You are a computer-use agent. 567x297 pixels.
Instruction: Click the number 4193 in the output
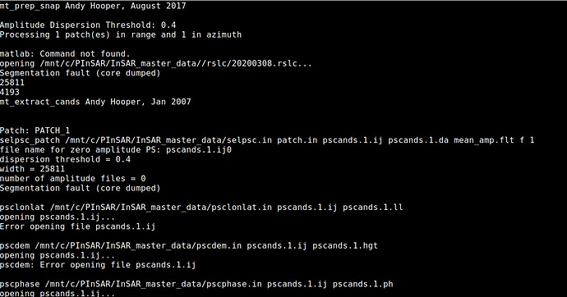[10, 92]
